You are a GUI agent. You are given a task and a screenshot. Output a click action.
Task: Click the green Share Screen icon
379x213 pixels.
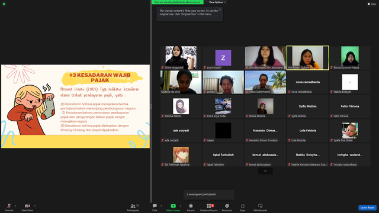tap(173, 206)
